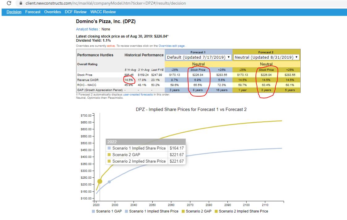Select Forecast 1 GAP 8 years cell
Screen dimensions: 347x220
tap(198, 90)
